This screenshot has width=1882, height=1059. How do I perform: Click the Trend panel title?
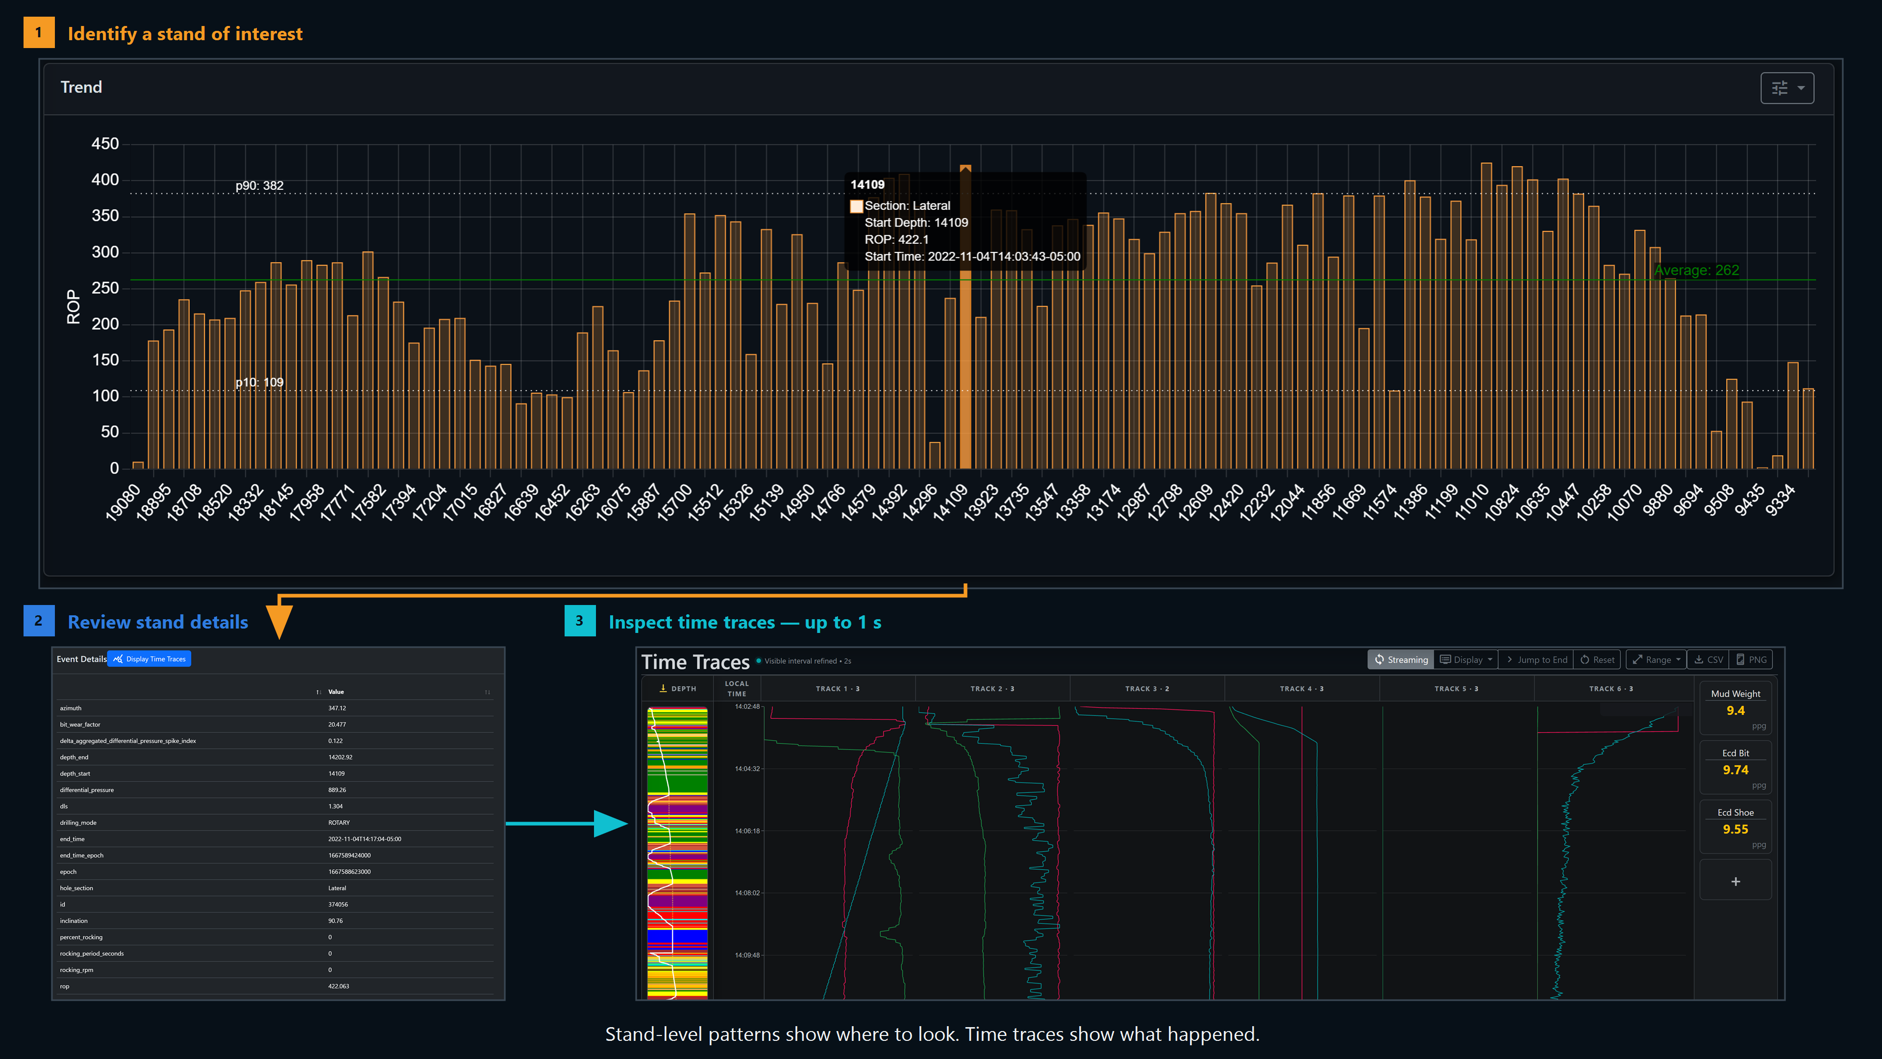[81, 87]
